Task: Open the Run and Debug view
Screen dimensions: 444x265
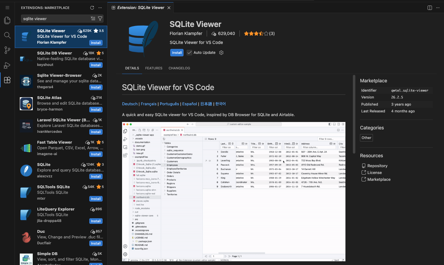Action: coord(7,65)
